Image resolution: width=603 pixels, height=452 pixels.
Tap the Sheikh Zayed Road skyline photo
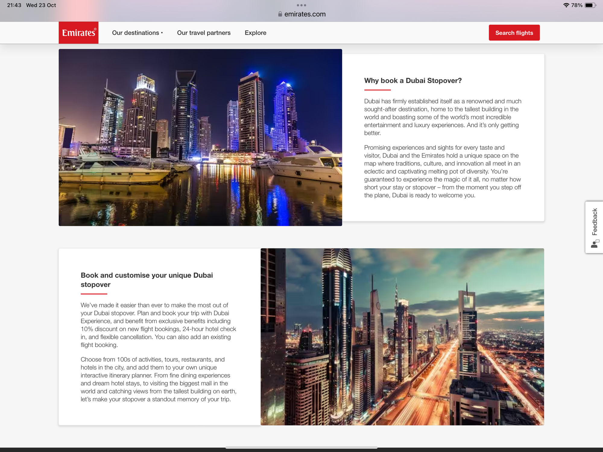tap(402, 337)
